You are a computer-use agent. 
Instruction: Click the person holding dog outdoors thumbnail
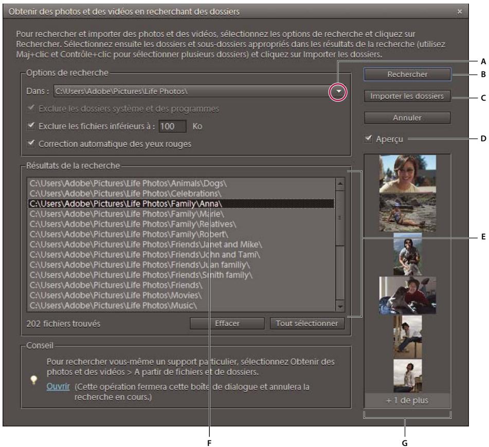coord(408,254)
